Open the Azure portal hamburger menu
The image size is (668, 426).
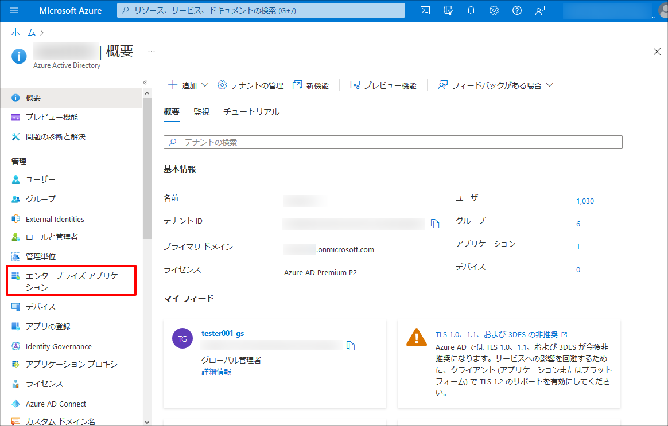(x=14, y=10)
